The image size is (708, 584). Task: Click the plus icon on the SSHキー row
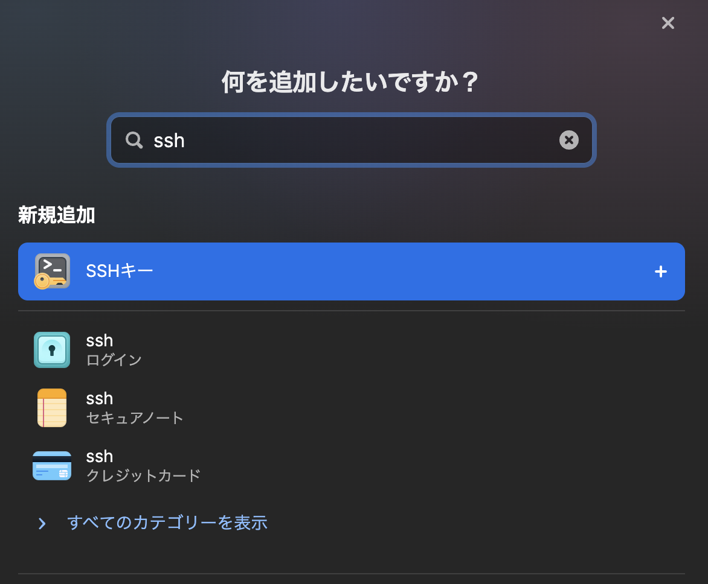[660, 271]
